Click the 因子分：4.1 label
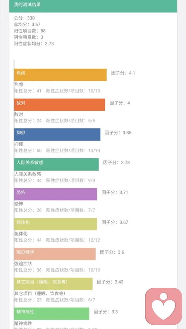186x329 pixels. coord(123,73)
